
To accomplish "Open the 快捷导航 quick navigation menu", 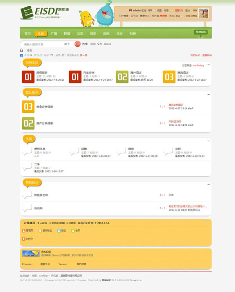I will click(x=201, y=32).
